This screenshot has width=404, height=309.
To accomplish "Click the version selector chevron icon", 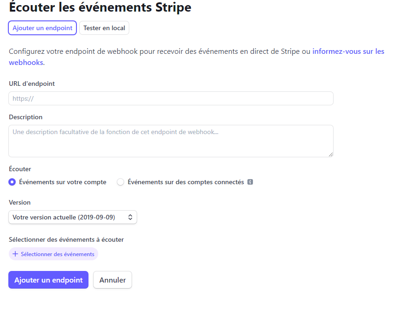I will pos(130,217).
